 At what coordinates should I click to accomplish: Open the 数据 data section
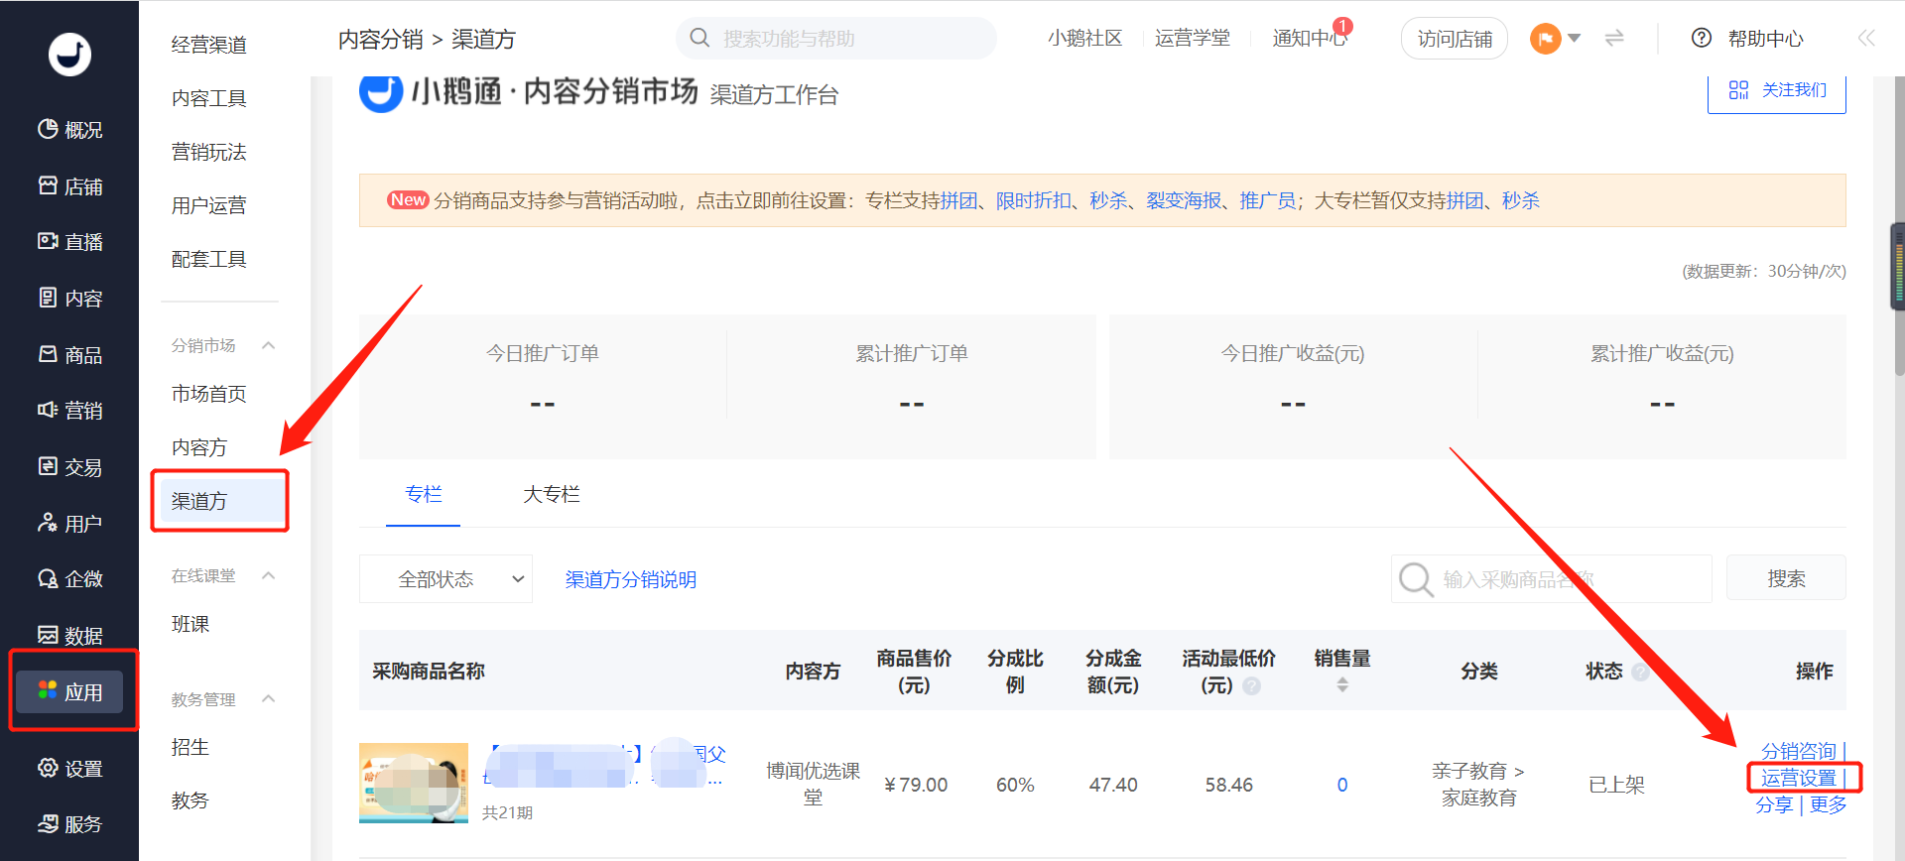coord(69,636)
